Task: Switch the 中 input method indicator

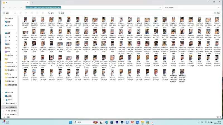Action: (202, 122)
